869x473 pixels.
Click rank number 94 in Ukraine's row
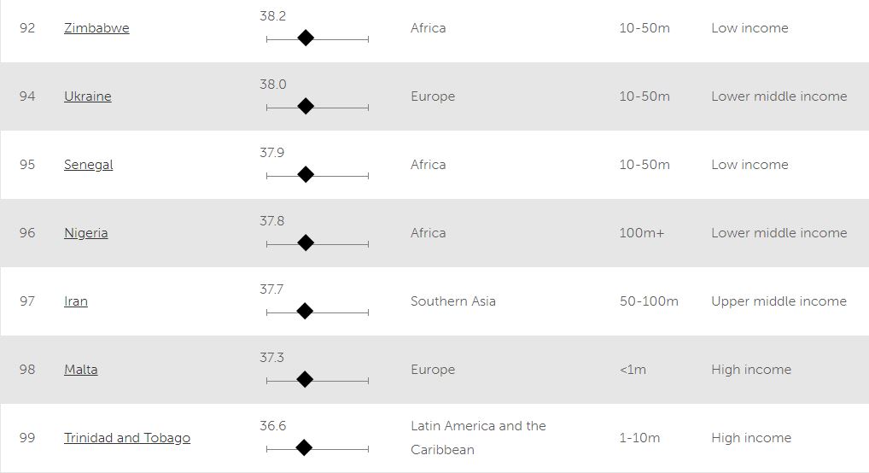[x=27, y=96]
